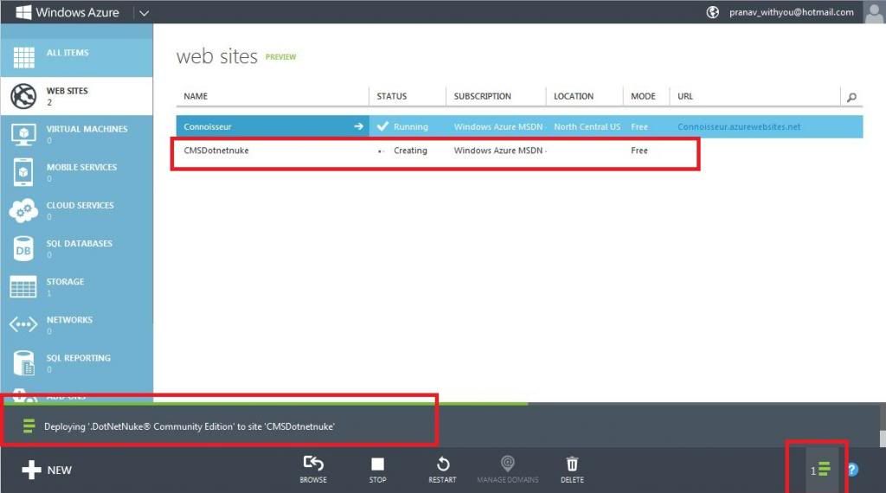Click the MANAGE DOMAINS command
Image resolution: width=886 pixels, height=493 pixels.
click(x=507, y=470)
